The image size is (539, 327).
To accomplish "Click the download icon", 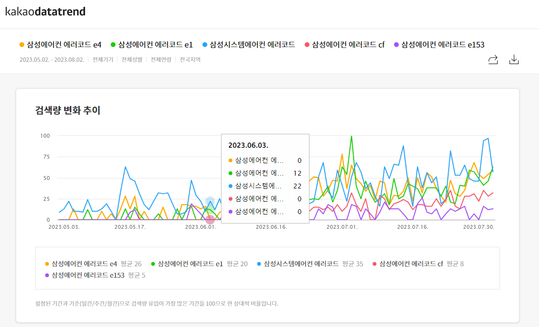I will 514,59.
